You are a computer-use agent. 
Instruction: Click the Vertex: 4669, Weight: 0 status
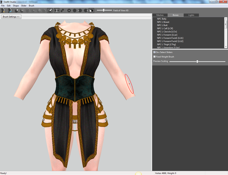click(165, 173)
